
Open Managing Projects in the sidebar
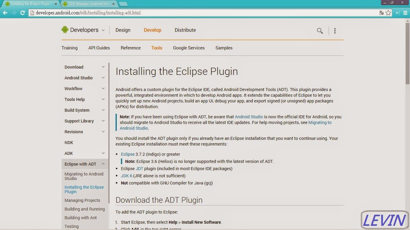pos(82,200)
